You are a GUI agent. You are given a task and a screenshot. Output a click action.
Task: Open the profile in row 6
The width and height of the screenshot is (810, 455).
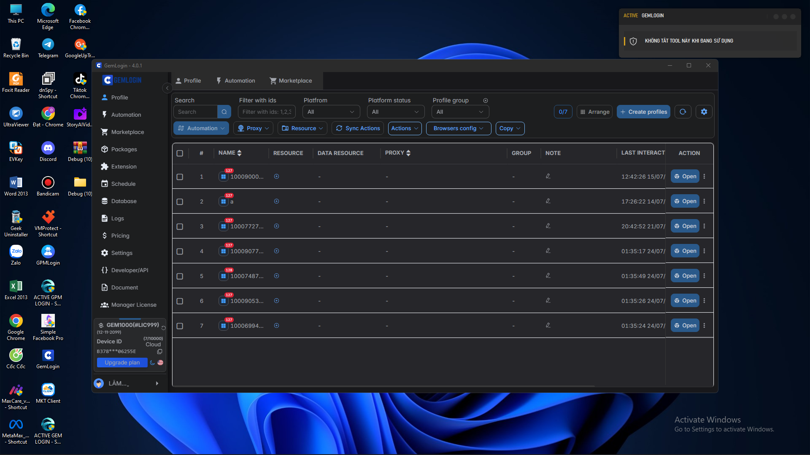pyautogui.click(x=685, y=301)
